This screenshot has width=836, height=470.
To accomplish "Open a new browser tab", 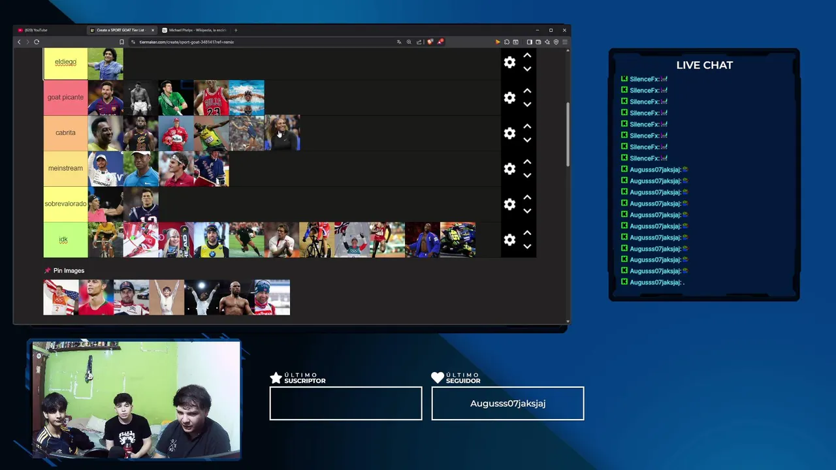I will [x=236, y=30].
